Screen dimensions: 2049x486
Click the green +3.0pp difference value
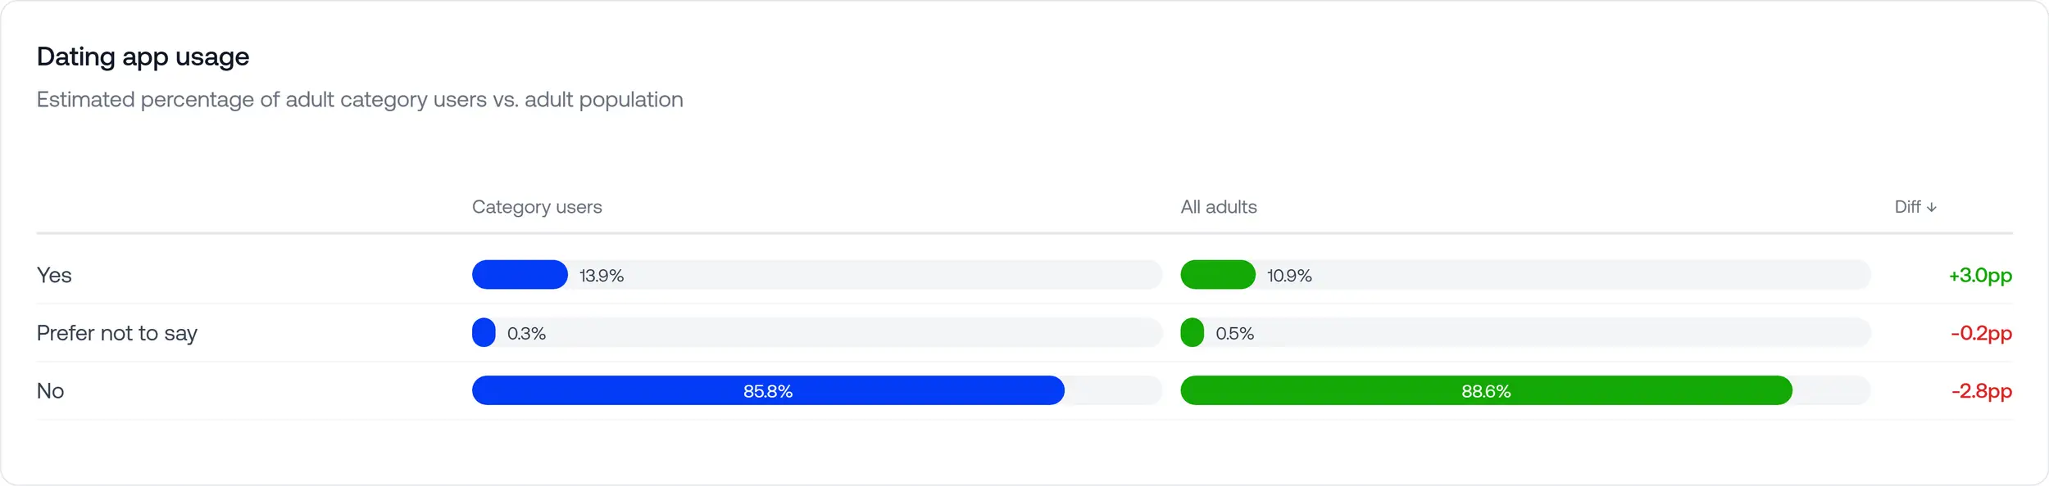1979,275
